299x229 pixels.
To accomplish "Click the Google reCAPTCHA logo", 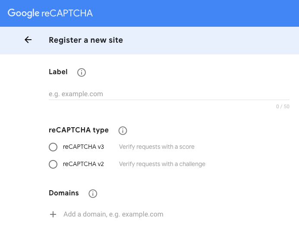I will (x=50, y=13).
